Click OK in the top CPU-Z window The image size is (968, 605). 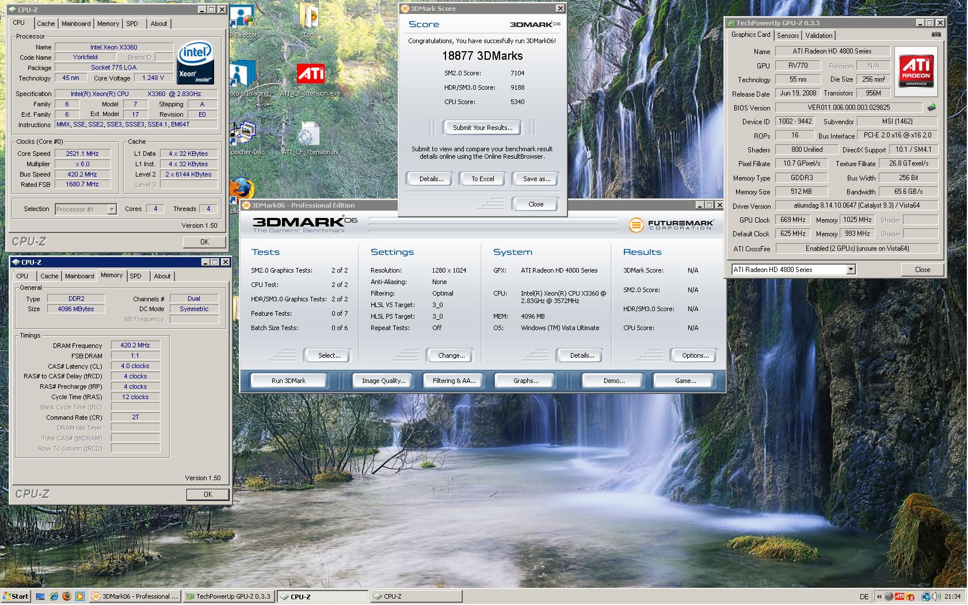click(204, 242)
